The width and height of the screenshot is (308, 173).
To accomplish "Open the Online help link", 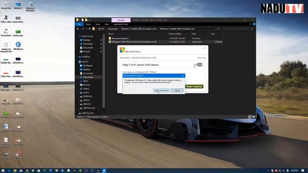I will (201, 58).
